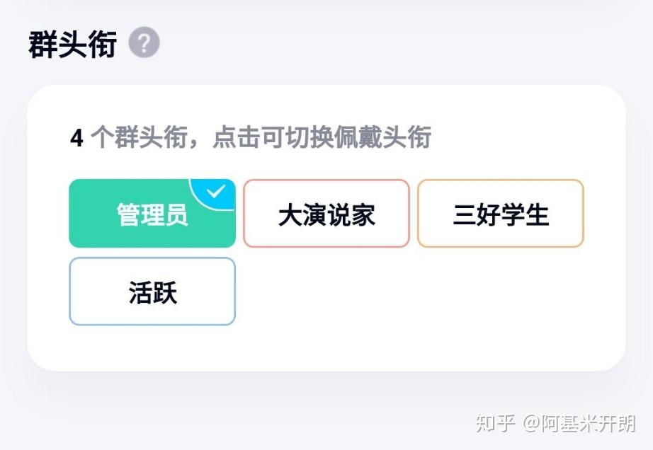Click the number 4 title count
The image size is (653, 450).
(76, 138)
